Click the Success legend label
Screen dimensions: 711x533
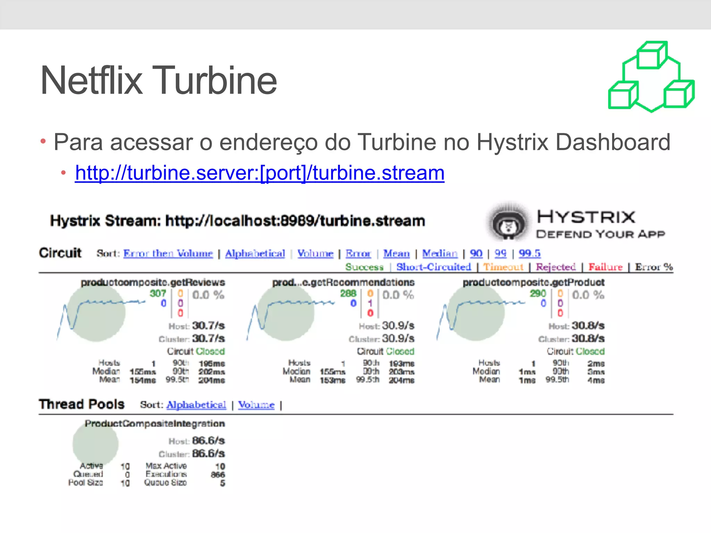click(x=365, y=267)
